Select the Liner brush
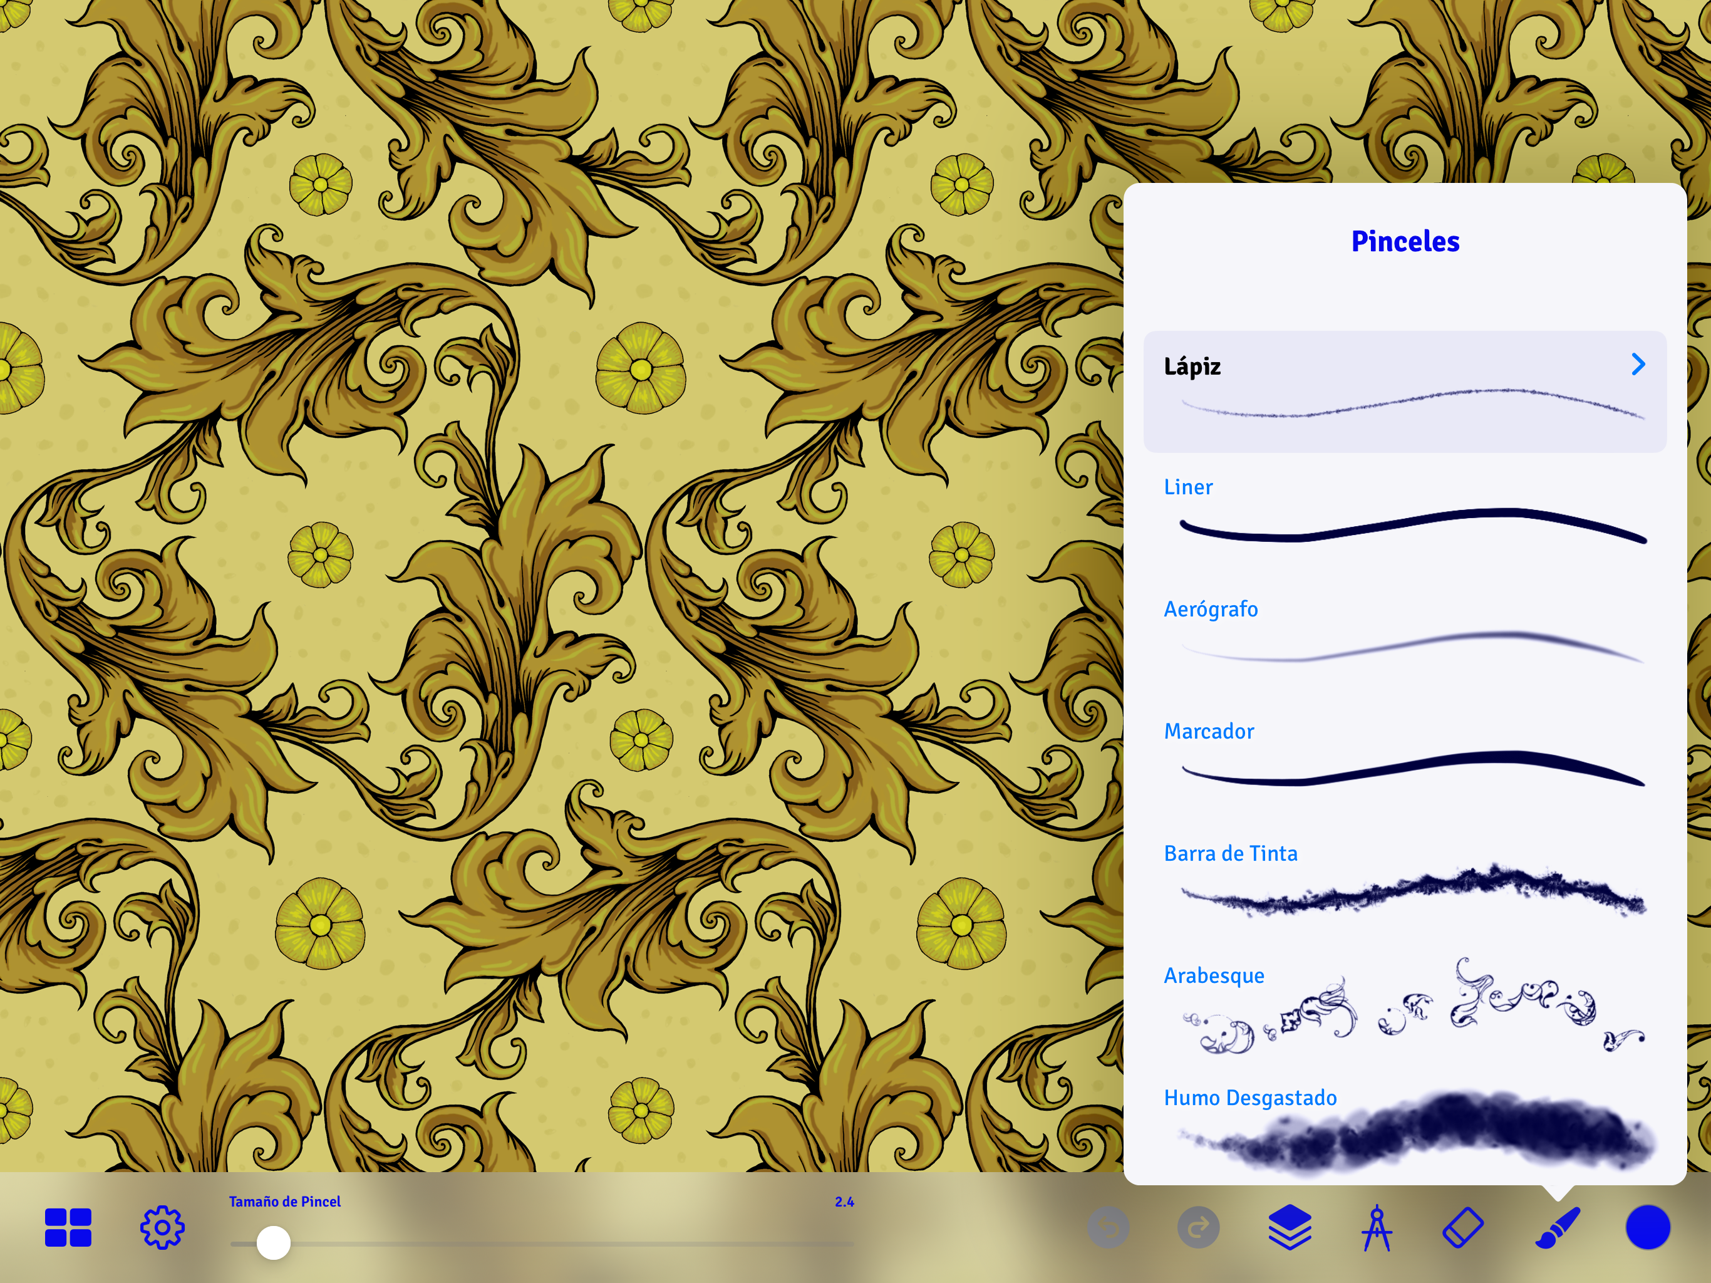This screenshot has height=1283, width=1711. [1405, 514]
